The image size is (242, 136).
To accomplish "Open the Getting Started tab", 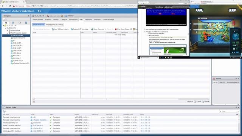I will tap(38, 20).
